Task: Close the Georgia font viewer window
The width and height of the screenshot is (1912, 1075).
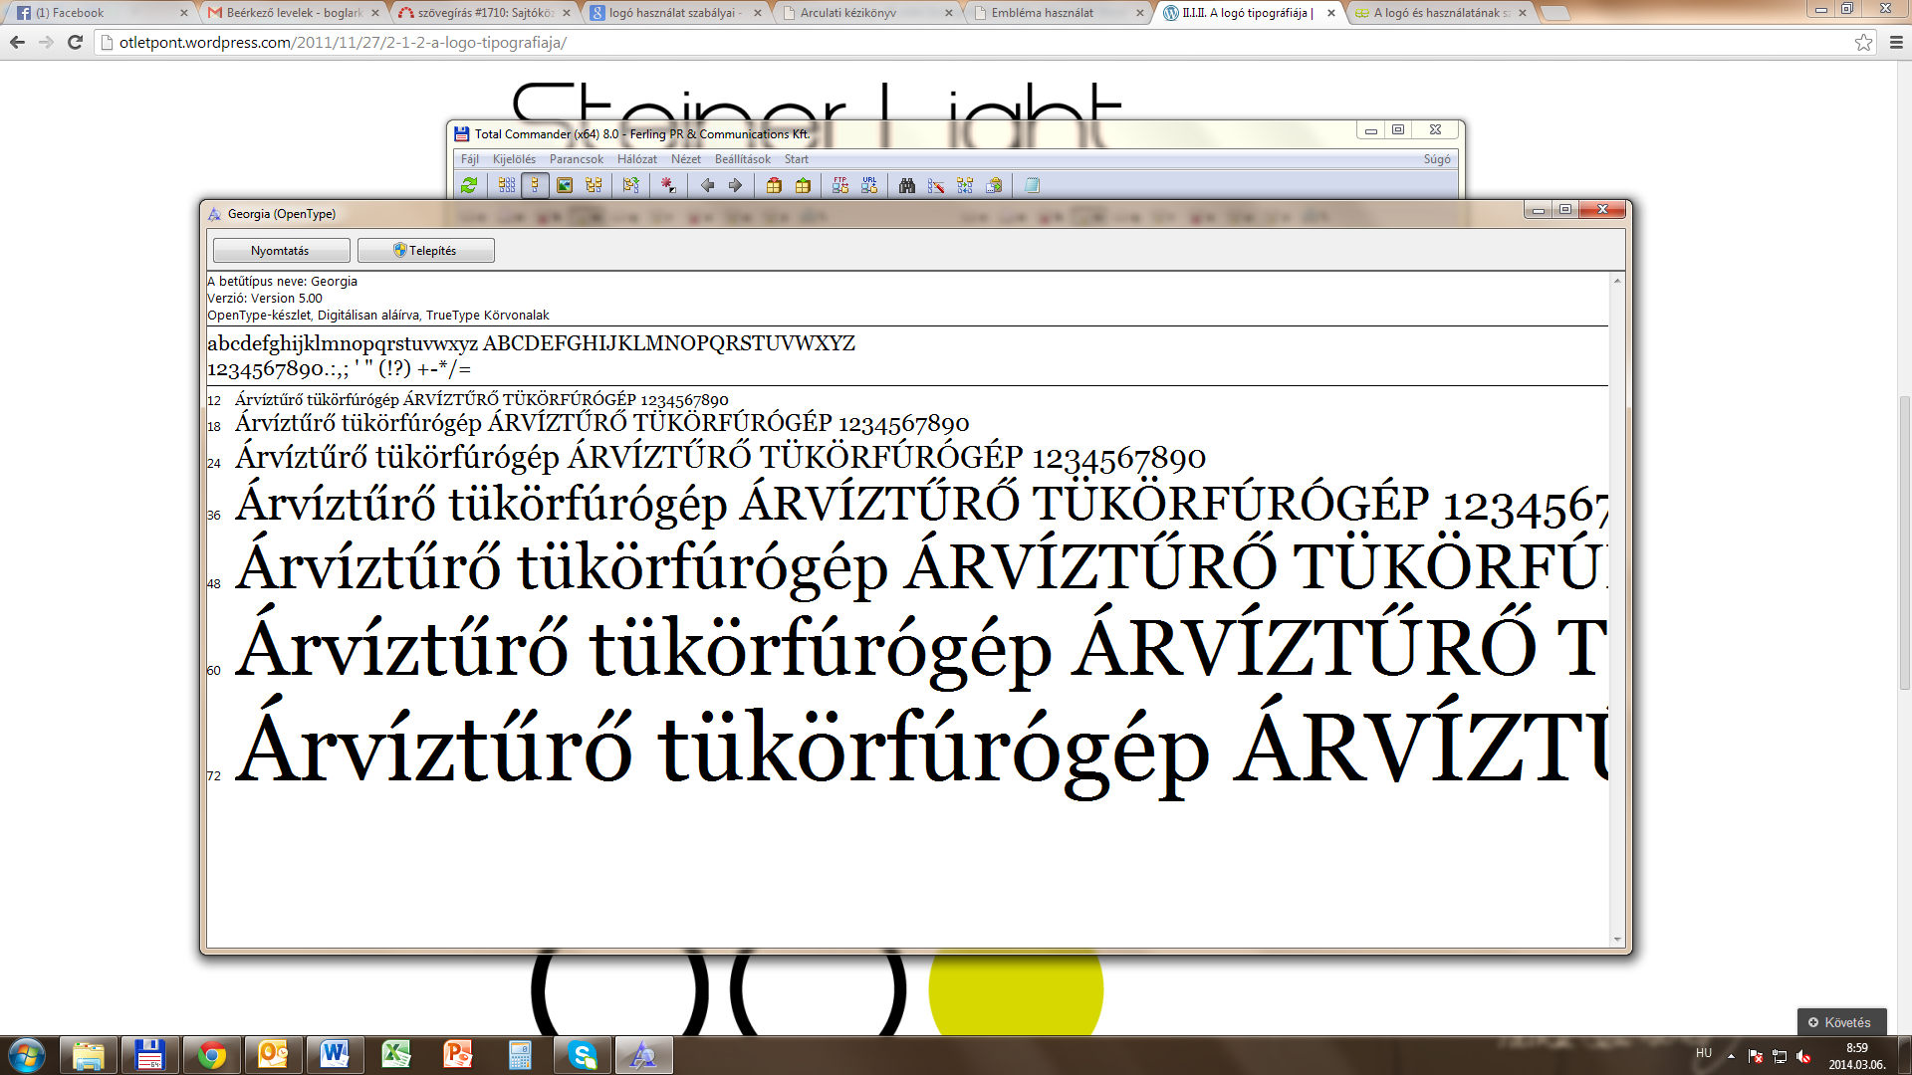Action: [x=1602, y=209]
